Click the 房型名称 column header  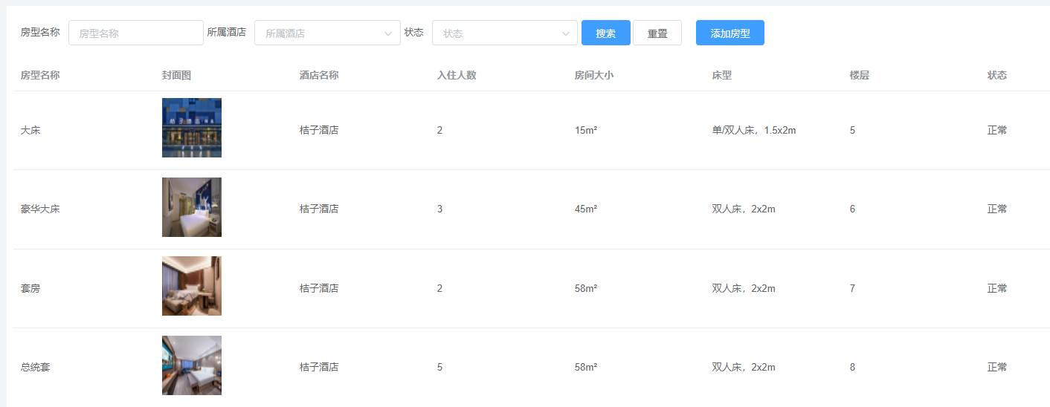pyautogui.click(x=40, y=75)
